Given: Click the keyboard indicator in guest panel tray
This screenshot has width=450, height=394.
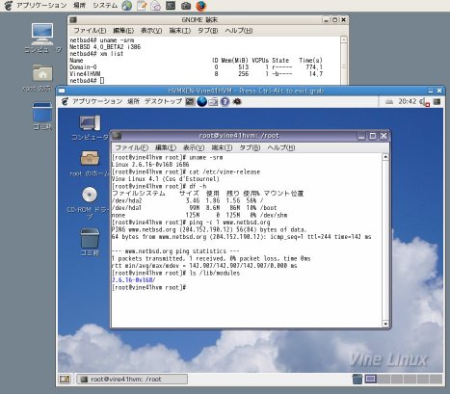Looking at the screenshot, I should tap(389, 102).
